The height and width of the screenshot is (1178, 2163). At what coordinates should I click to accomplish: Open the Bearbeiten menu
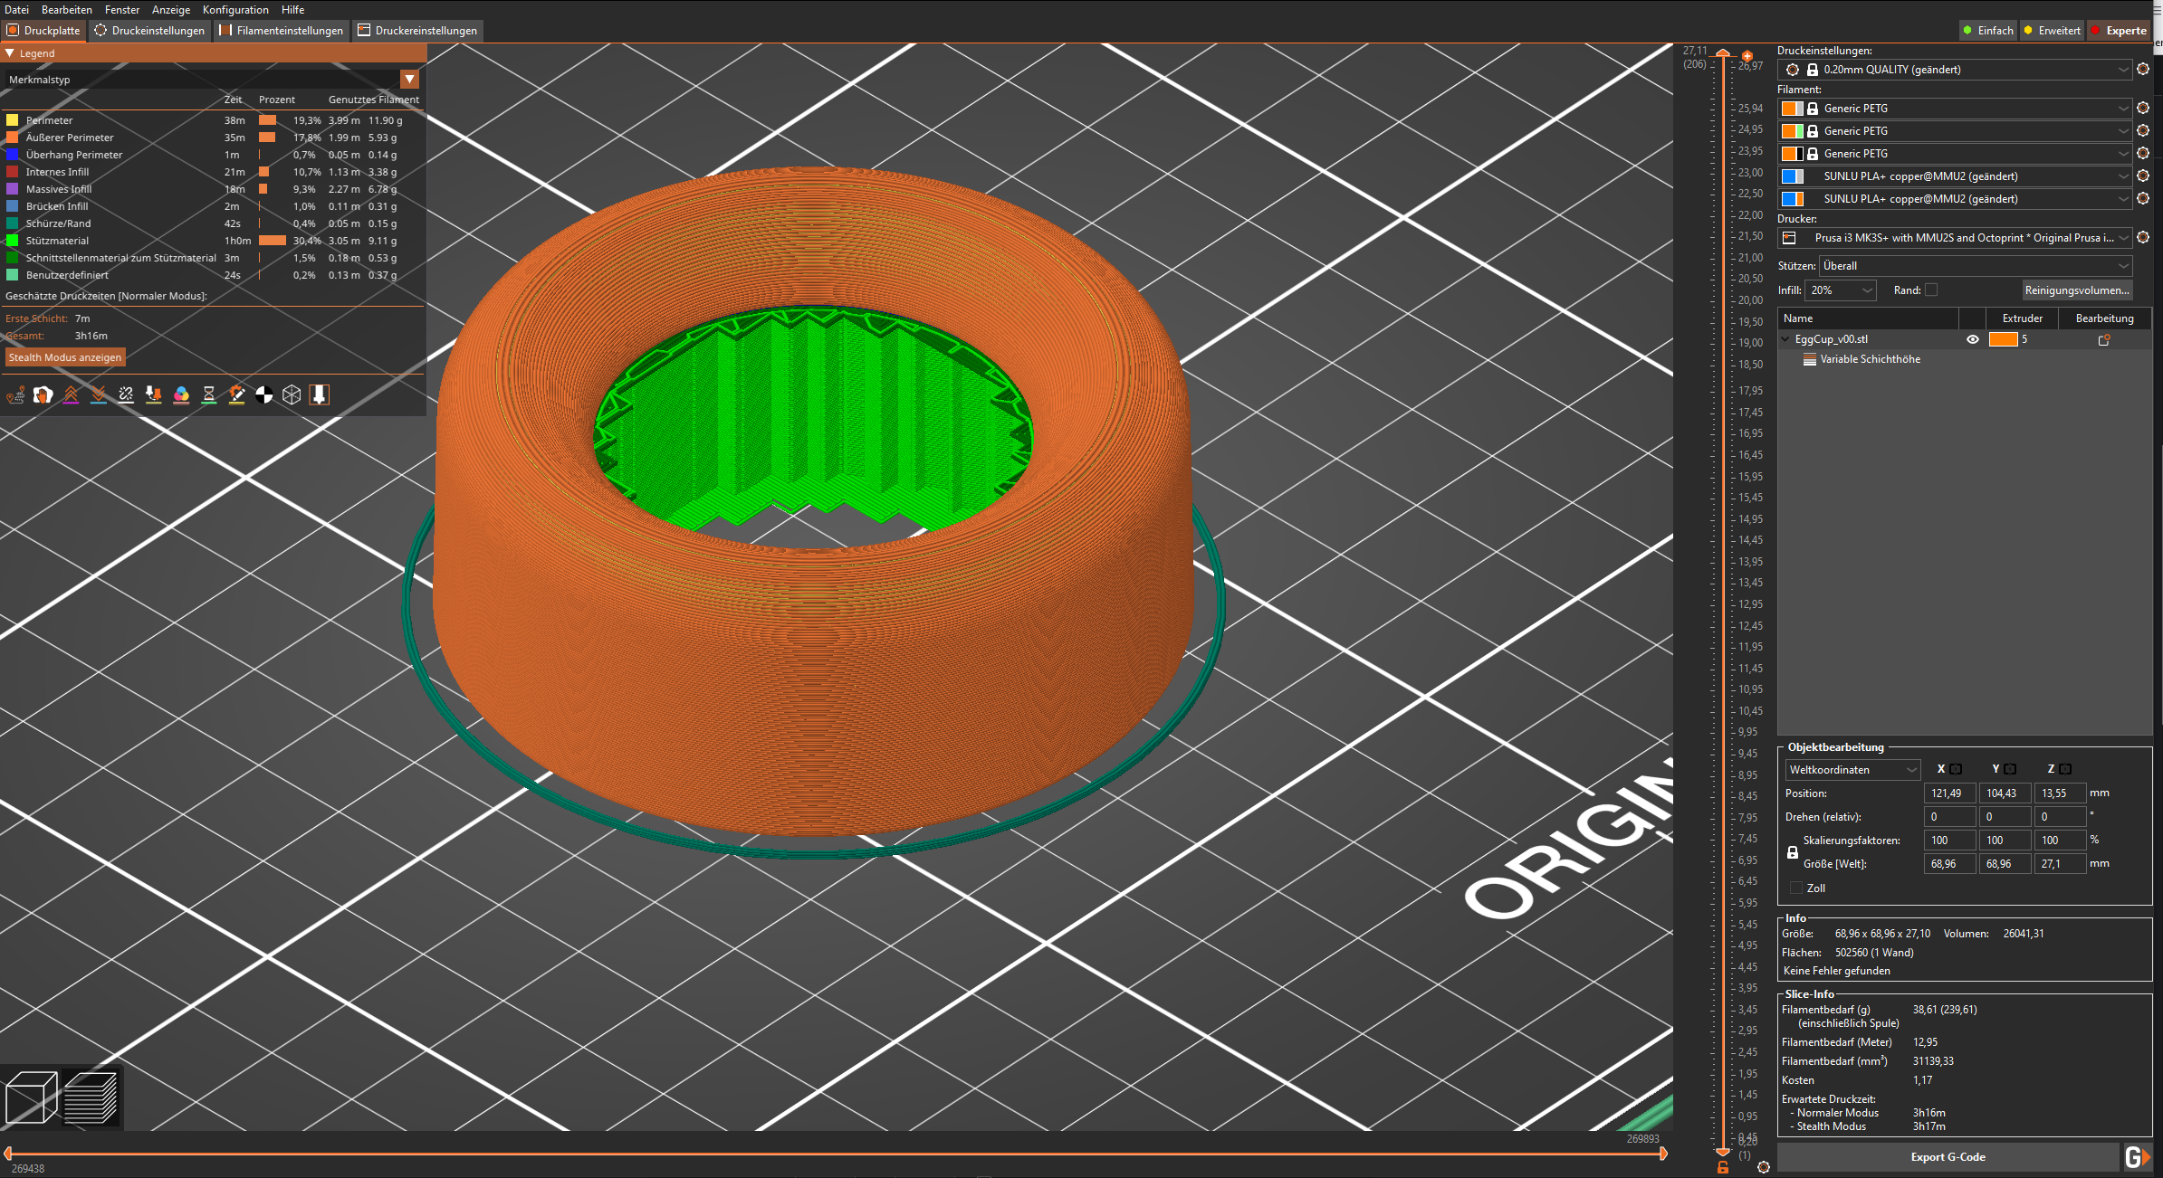point(66,9)
